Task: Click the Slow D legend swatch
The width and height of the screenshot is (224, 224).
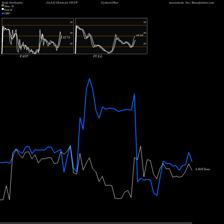Action: 3,5
